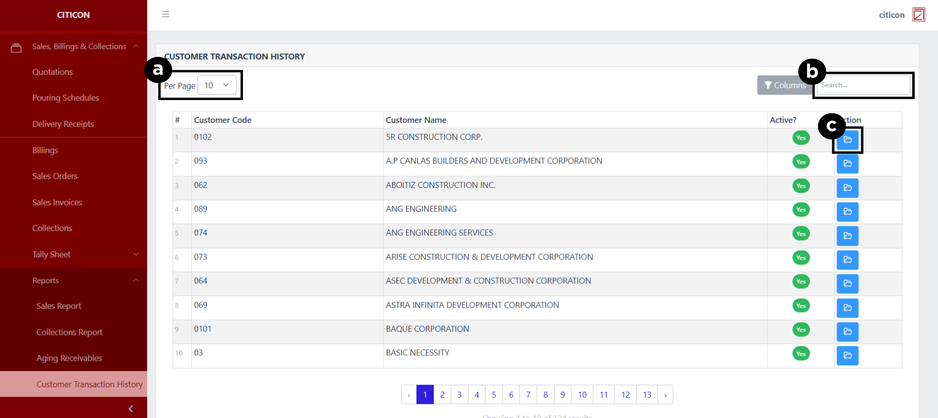Image resolution: width=938 pixels, height=418 pixels.
Task: Go to page 5
Action: (x=494, y=395)
